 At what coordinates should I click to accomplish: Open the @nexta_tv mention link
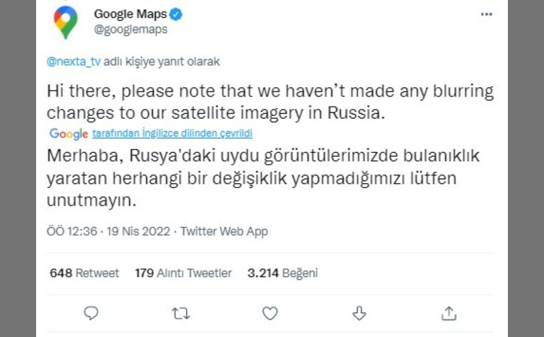[74, 62]
